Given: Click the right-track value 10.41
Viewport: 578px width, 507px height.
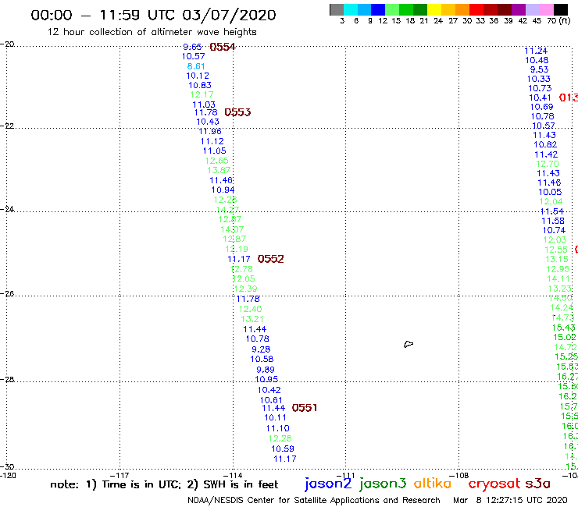Looking at the screenshot, I should coord(540,97).
